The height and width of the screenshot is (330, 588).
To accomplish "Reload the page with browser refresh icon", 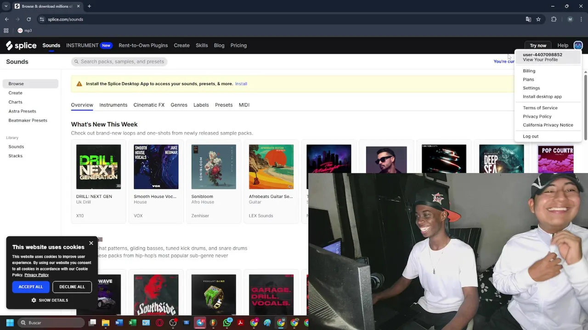I will pos(28,19).
